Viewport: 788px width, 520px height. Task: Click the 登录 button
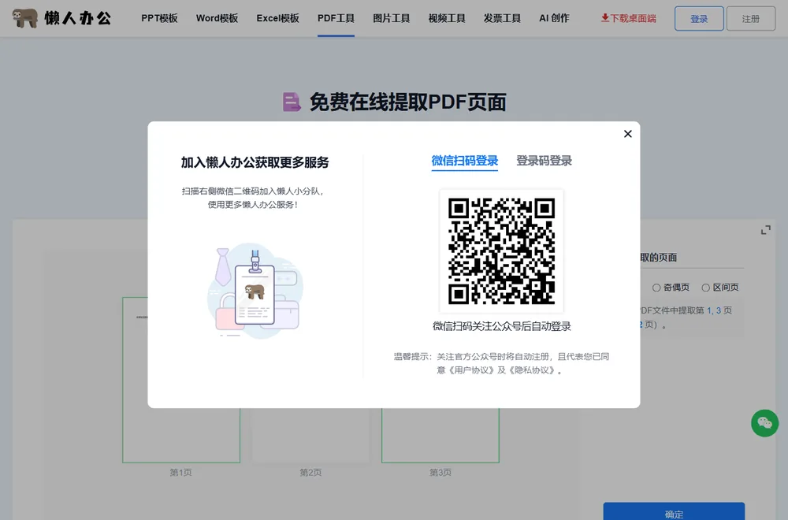coord(699,19)
